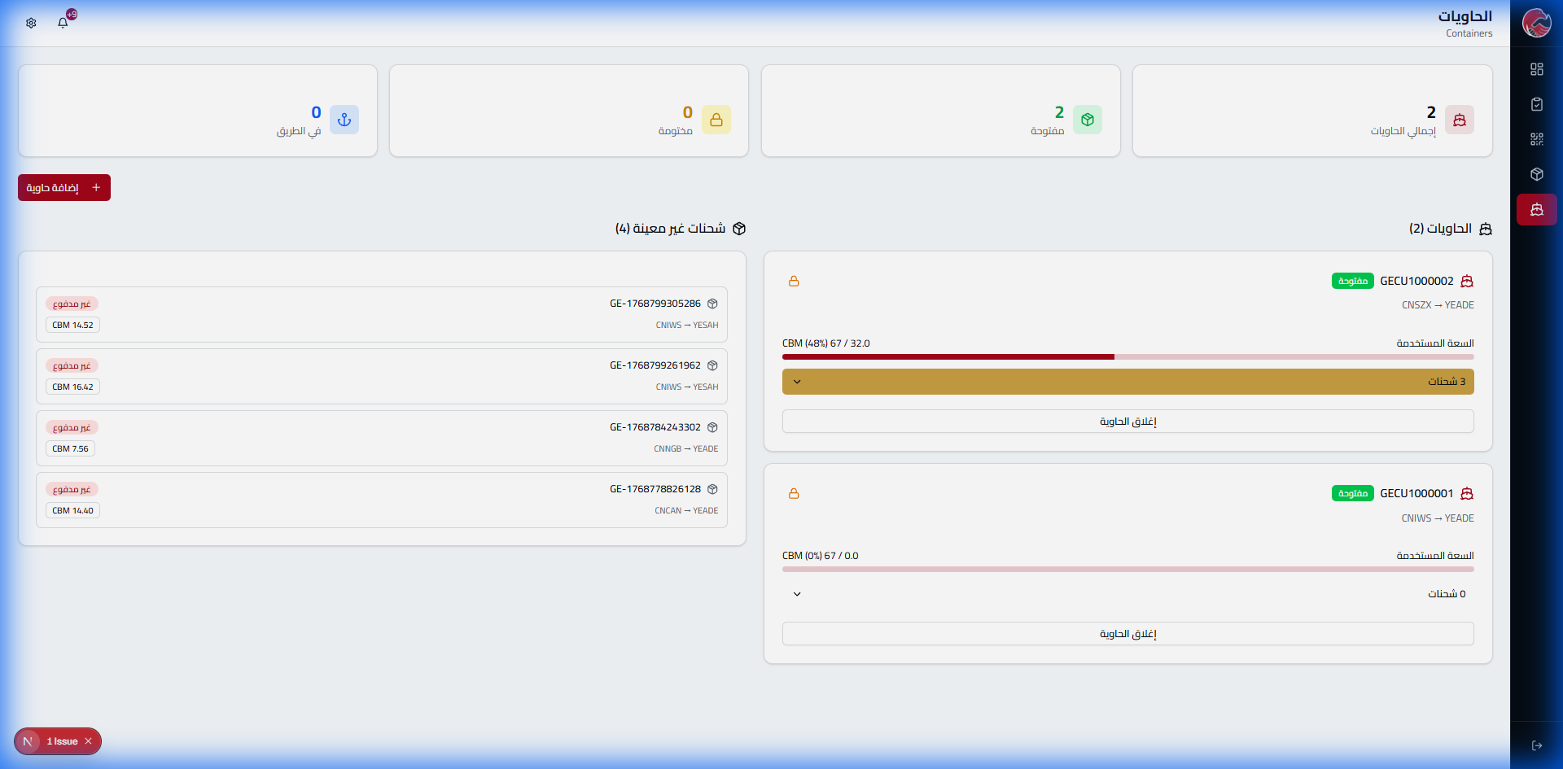This screenshot has height=769, width=1563.
Task: Open the settings gear icon
Action: 31,23
